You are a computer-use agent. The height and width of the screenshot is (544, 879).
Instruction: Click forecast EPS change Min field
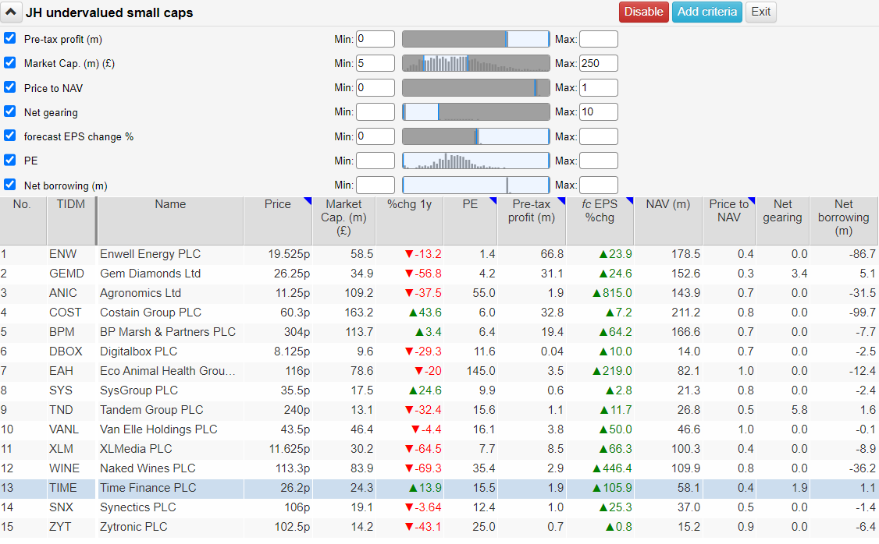375,136
